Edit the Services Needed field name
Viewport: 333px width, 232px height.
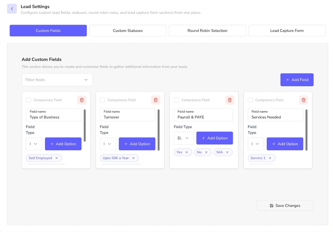click(x=275, y=115)
